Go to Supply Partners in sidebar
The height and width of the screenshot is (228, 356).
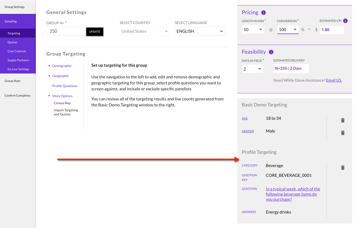click(x=18, y=60)
